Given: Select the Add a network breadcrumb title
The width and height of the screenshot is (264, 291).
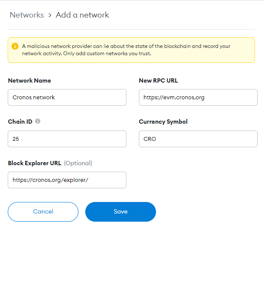Looking at the screenshot, I should [82, 15].
